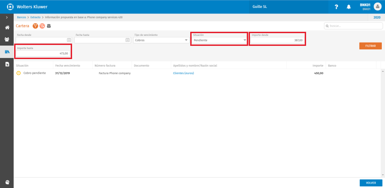Open the documents sidebar icon
385x188 pixels.
(7, 64)
